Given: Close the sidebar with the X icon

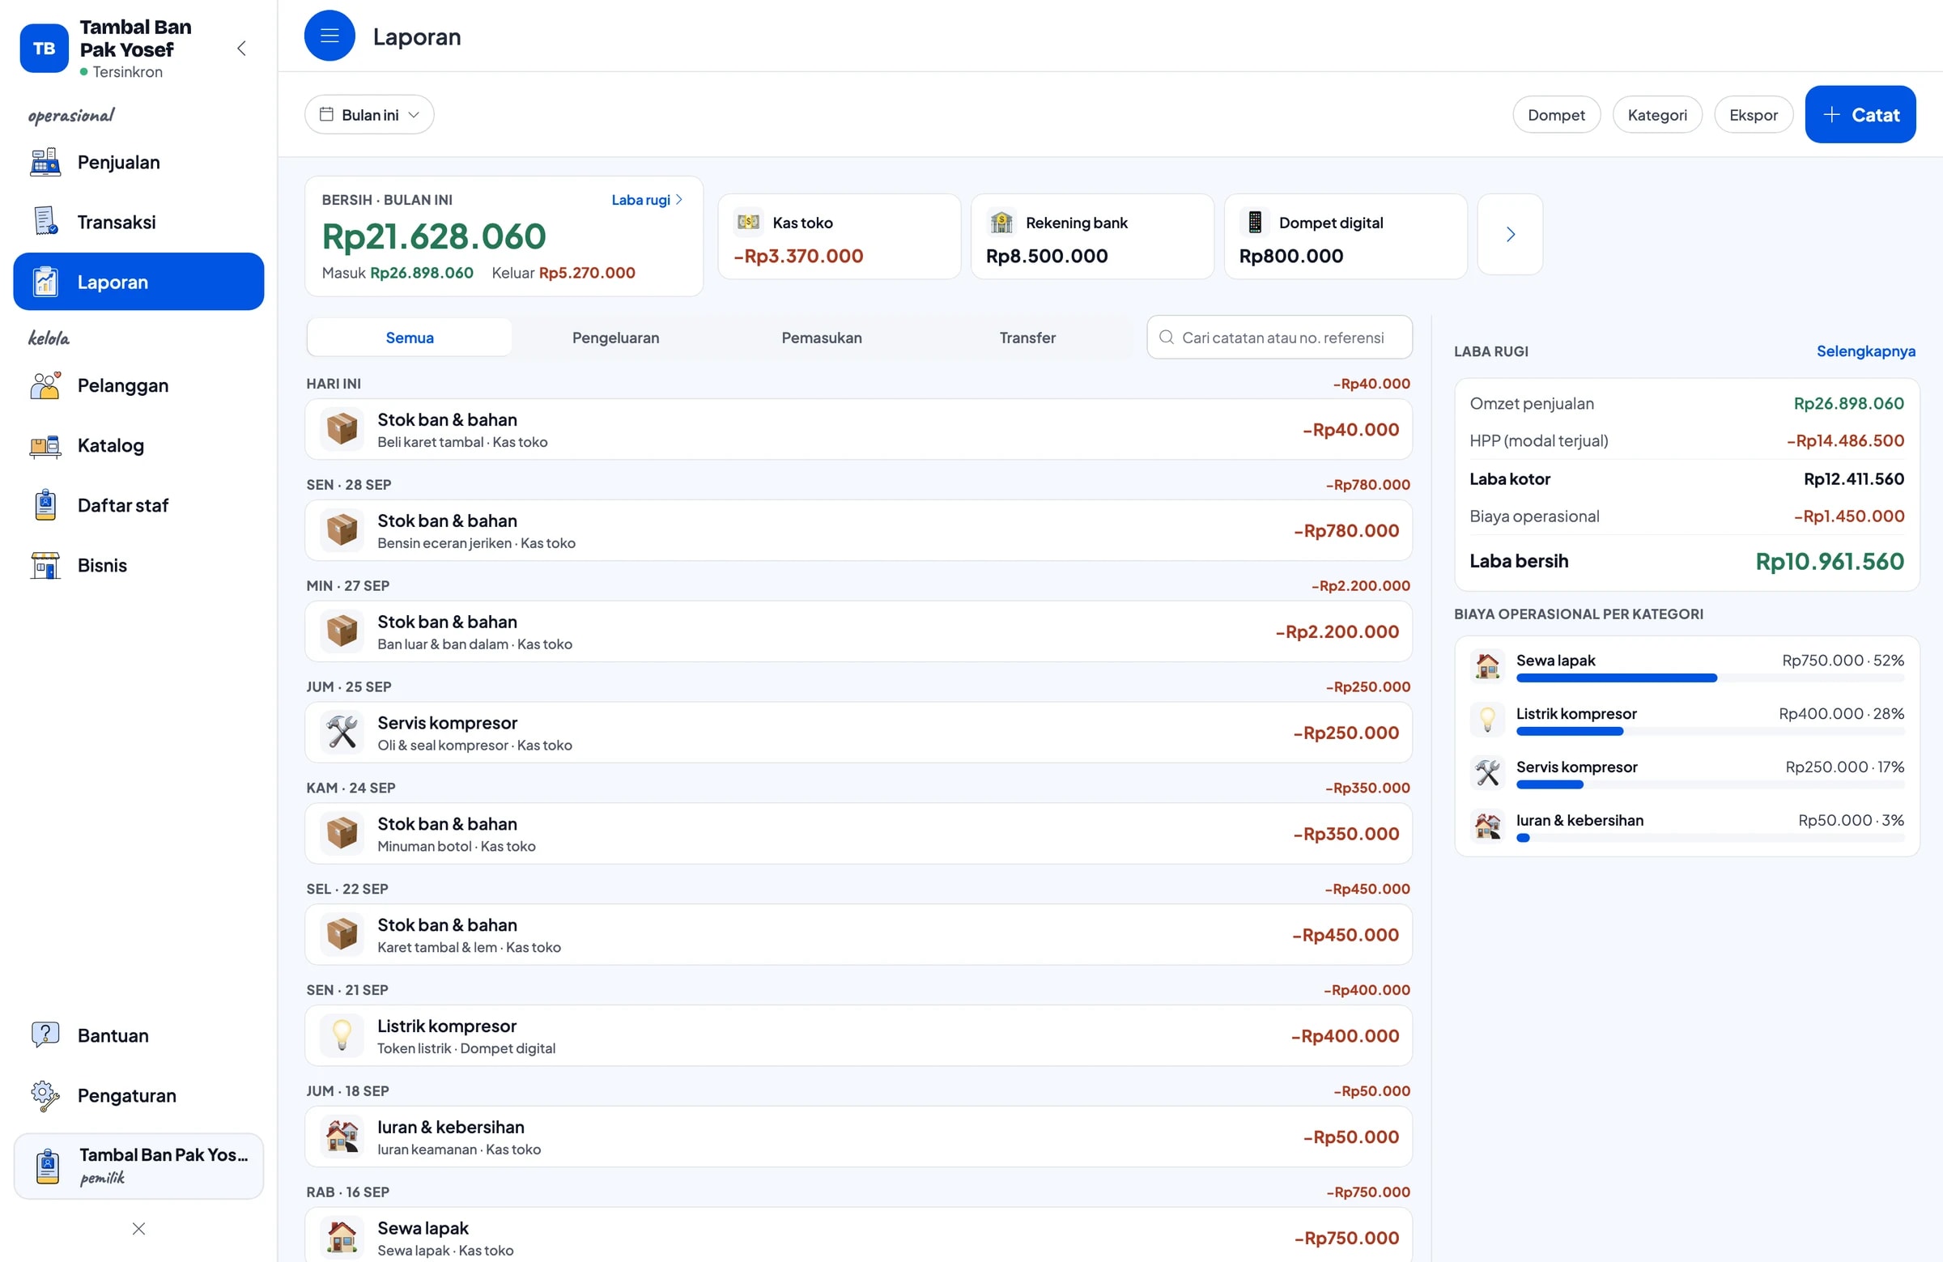Looking at the screenshot, I should (138, 1229).
